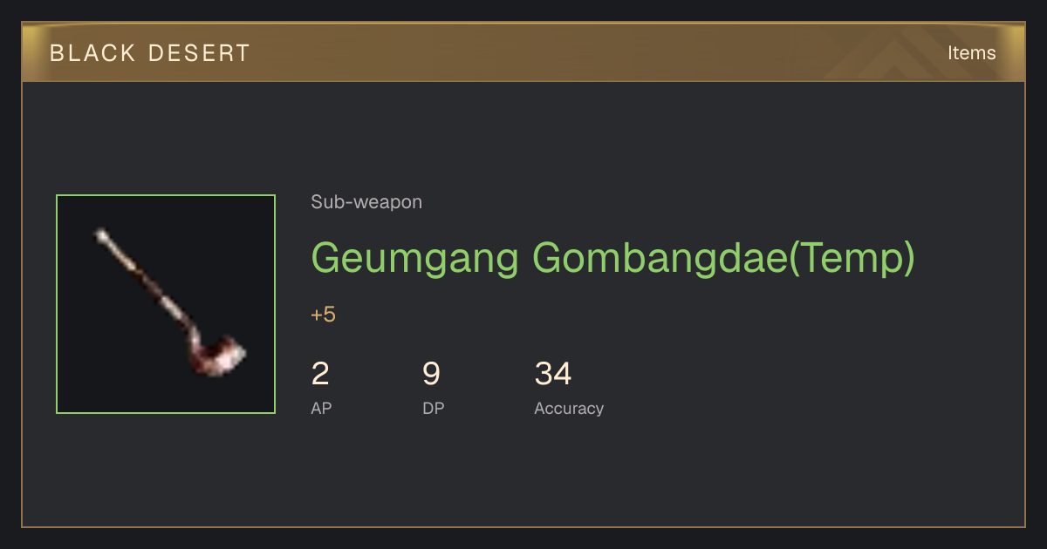Click the Accuracy stat label
Viewport: 1047px width, 549px height.
[x=569, y=408]
